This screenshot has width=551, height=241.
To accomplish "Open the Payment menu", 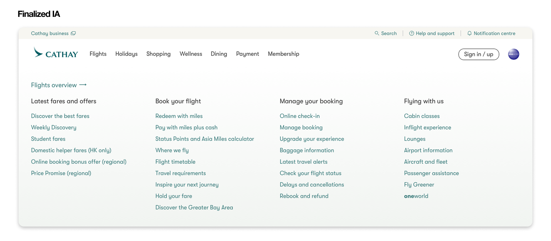I will [x=248, y=54].
